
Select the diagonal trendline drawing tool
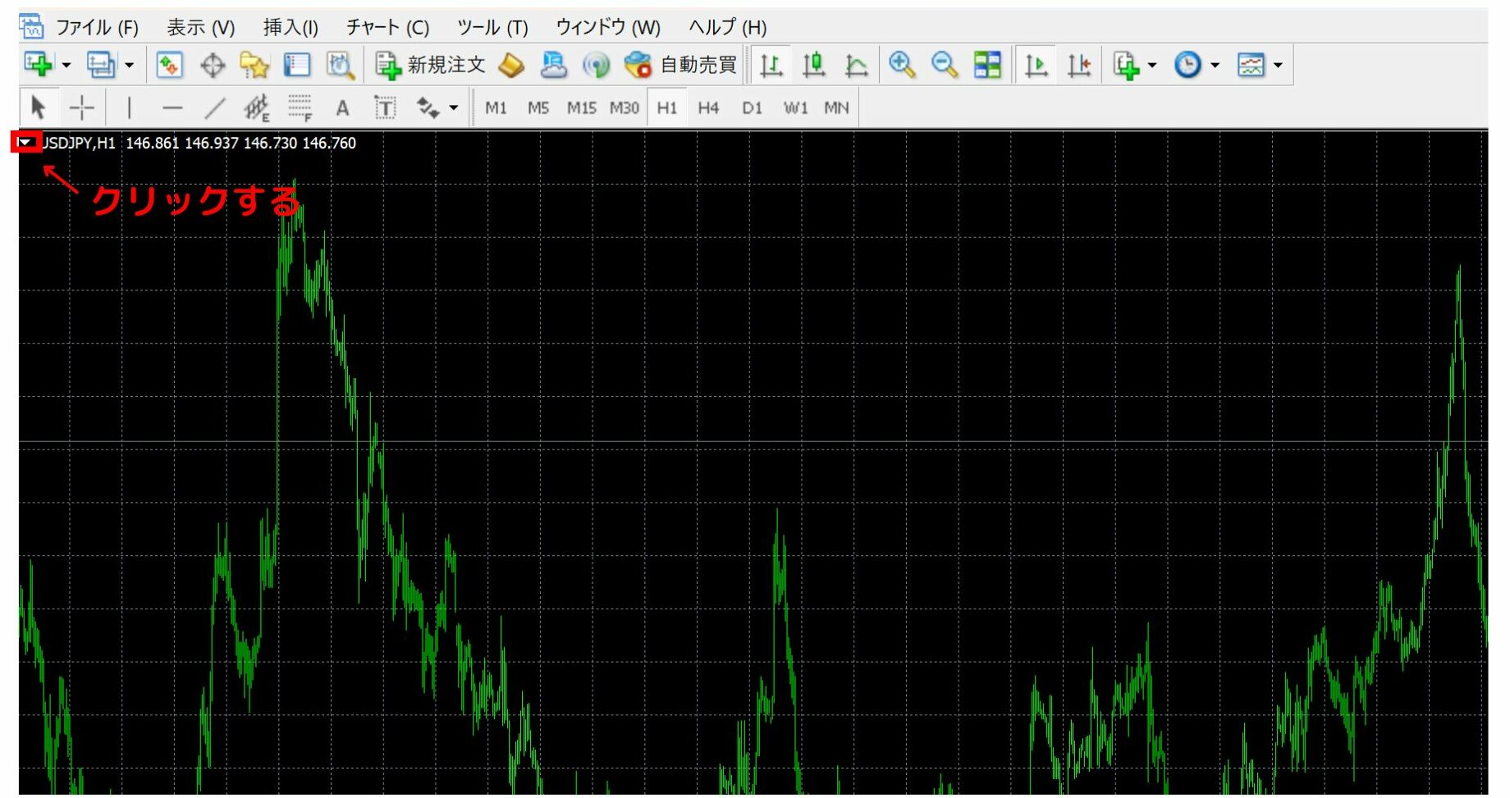tap(214, 107)
